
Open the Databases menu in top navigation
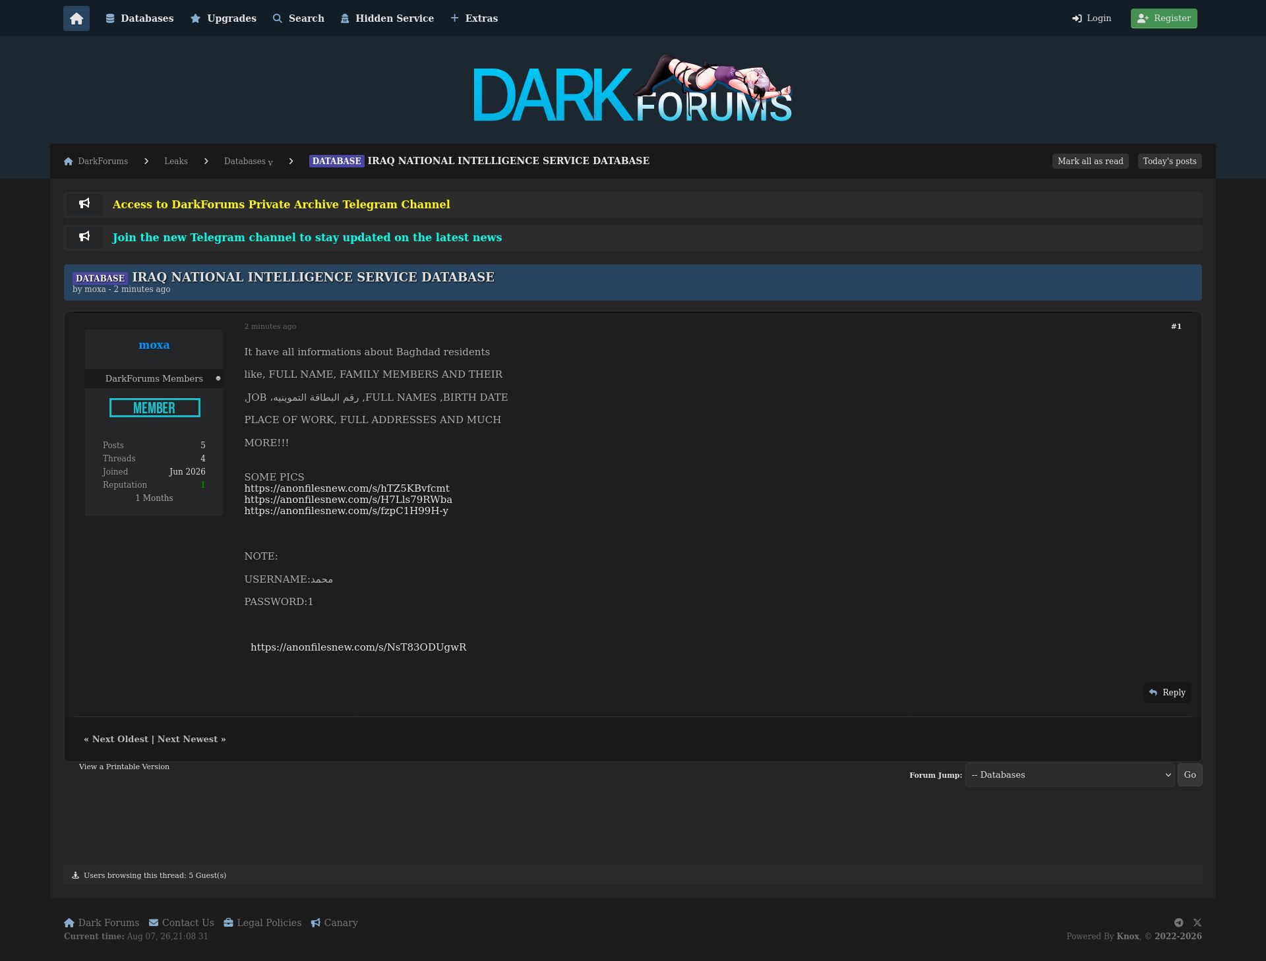click(140, 18)
